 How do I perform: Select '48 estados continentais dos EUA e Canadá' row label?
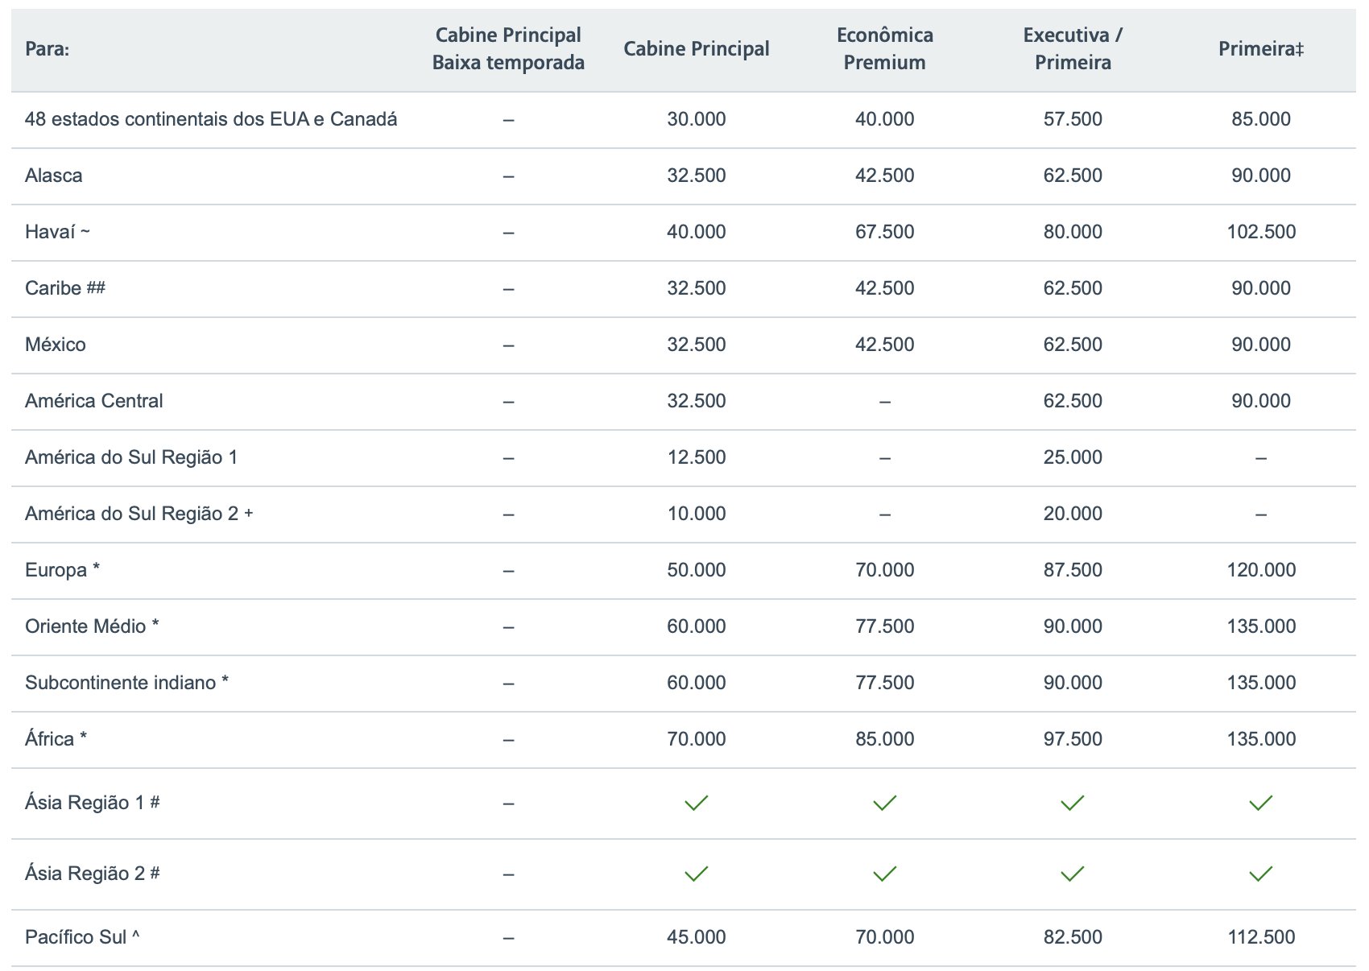coord(211,119)
